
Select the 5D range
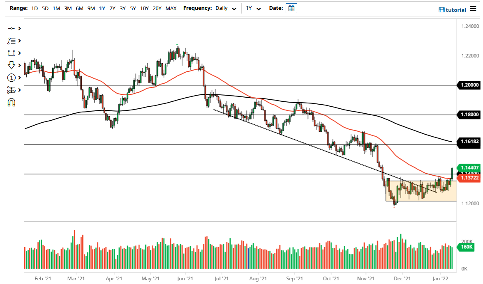(45, 8)
